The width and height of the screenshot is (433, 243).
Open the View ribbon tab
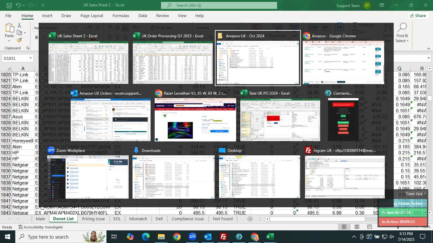[x=182, y=16]
